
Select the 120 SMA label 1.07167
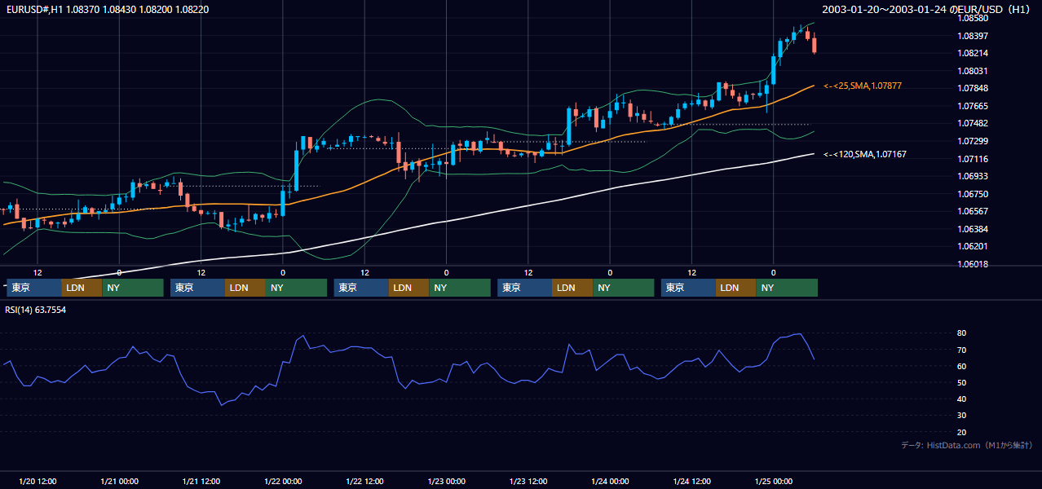865,154
